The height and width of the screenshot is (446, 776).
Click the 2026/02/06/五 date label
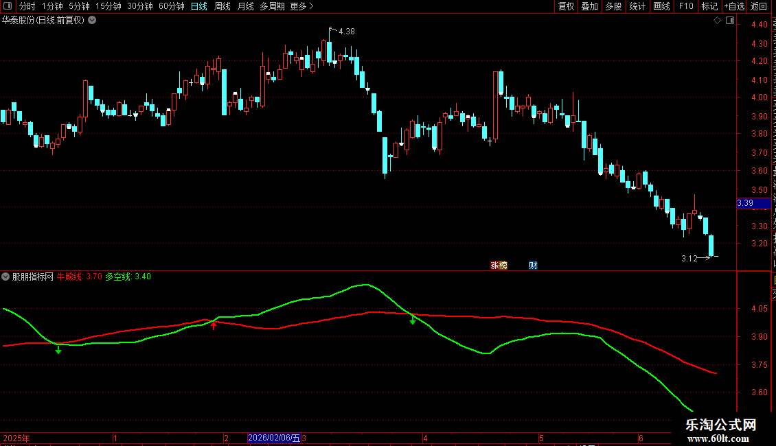click(274, 438)
